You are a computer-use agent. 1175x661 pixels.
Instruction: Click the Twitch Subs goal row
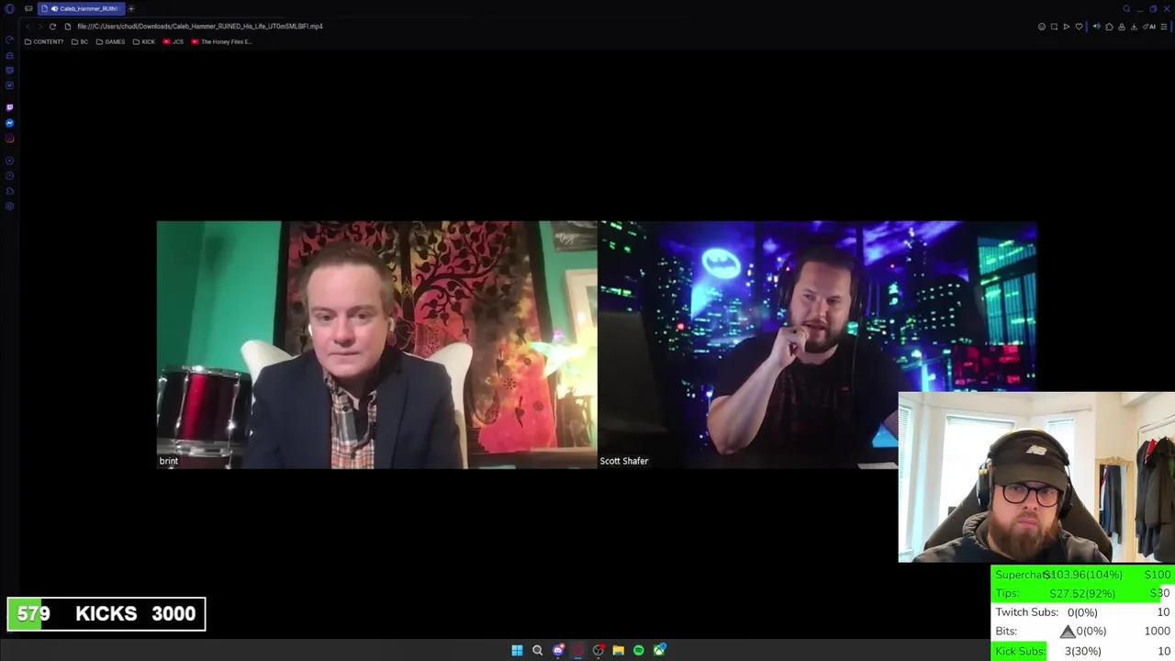tap(1083, 612)
